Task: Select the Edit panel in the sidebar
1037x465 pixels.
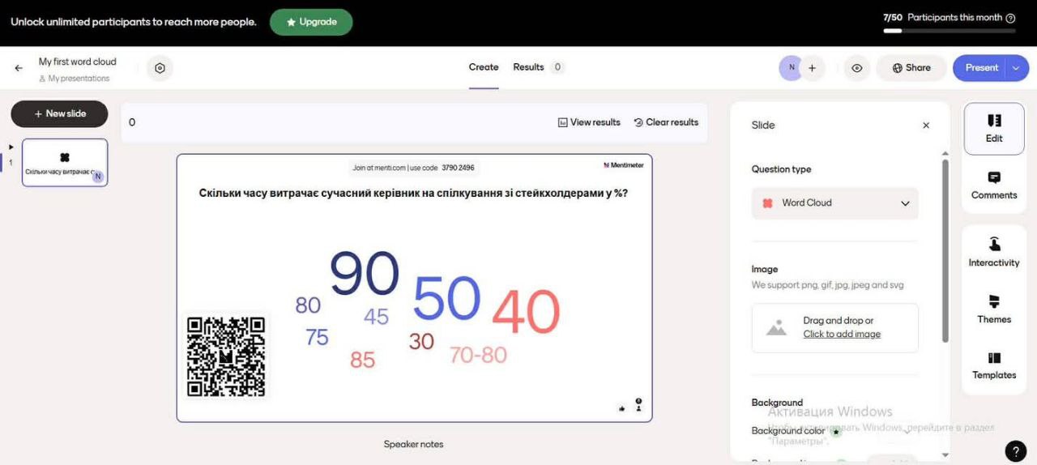Action: pos(993,129)
